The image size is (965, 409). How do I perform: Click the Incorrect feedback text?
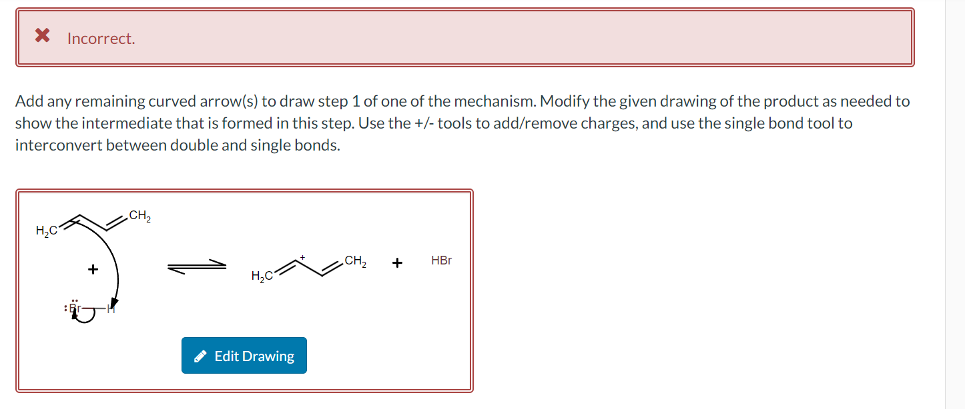pos(101,39)
